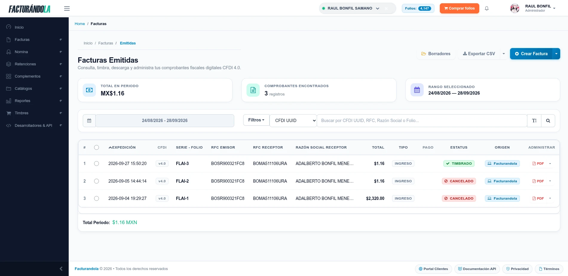The width and height of the screenshot is (568, 276).
Task: Select the radio for invoice FLAI-2
Action: click(96, 181)
